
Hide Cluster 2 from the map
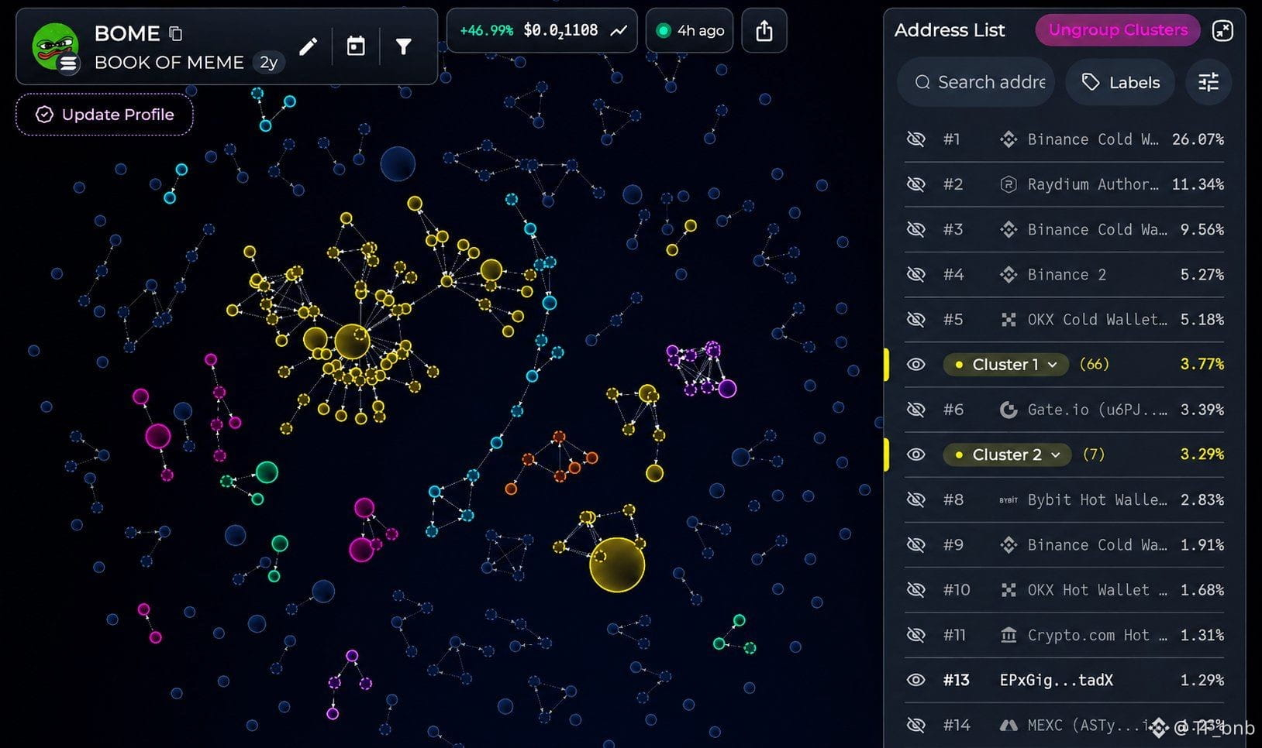(x=915, y=455)
